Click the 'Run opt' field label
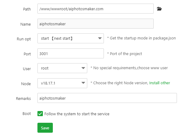This screenshot has height=136, width=189. (24, 39)
